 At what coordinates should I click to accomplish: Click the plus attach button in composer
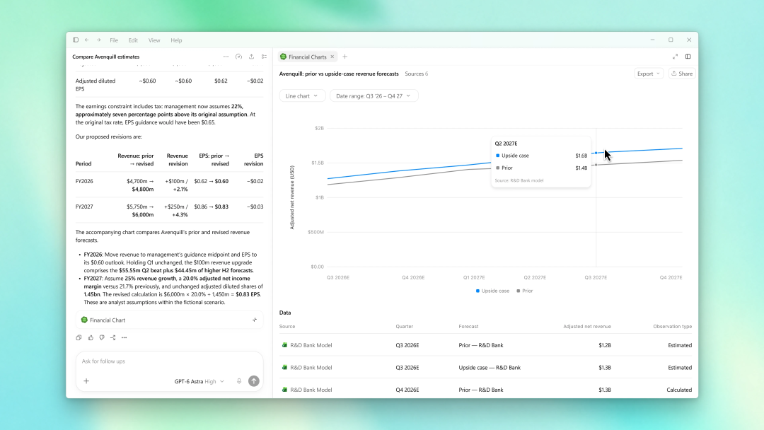click(x=86, y=380)
